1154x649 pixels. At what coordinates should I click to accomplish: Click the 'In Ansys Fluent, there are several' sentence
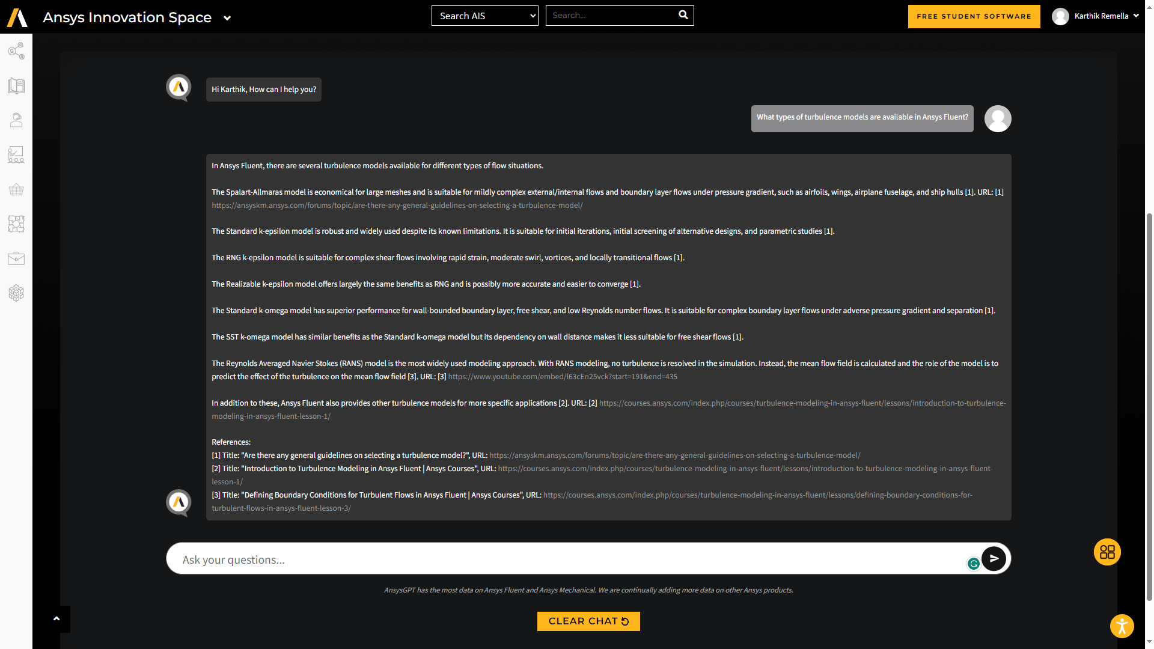click(377, 166)
